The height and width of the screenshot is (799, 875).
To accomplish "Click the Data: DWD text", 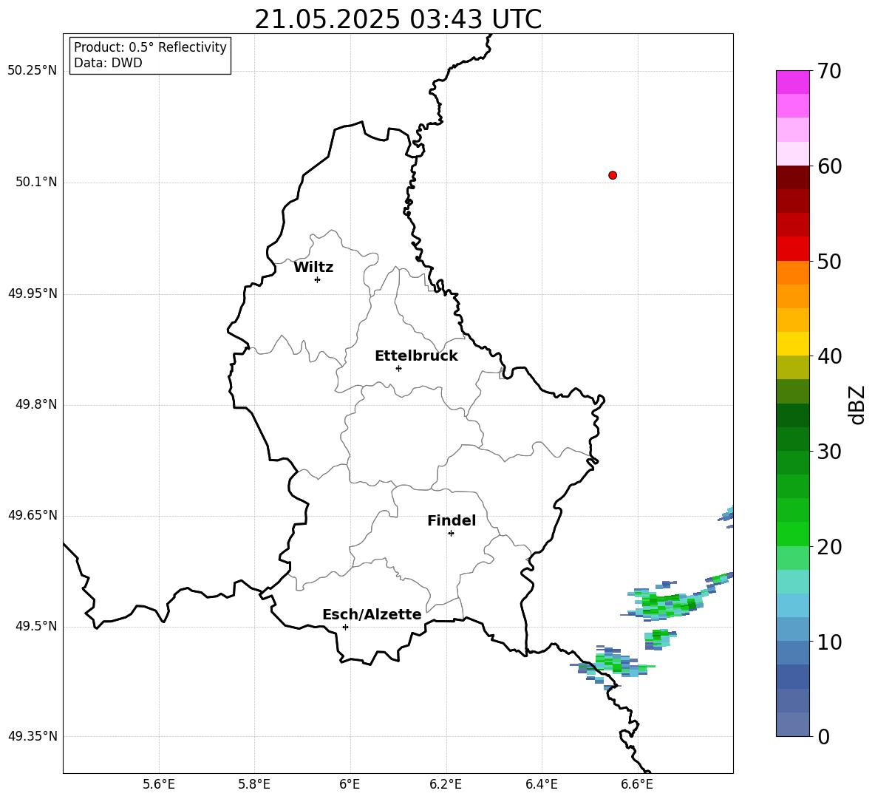I will coord(108,63).
